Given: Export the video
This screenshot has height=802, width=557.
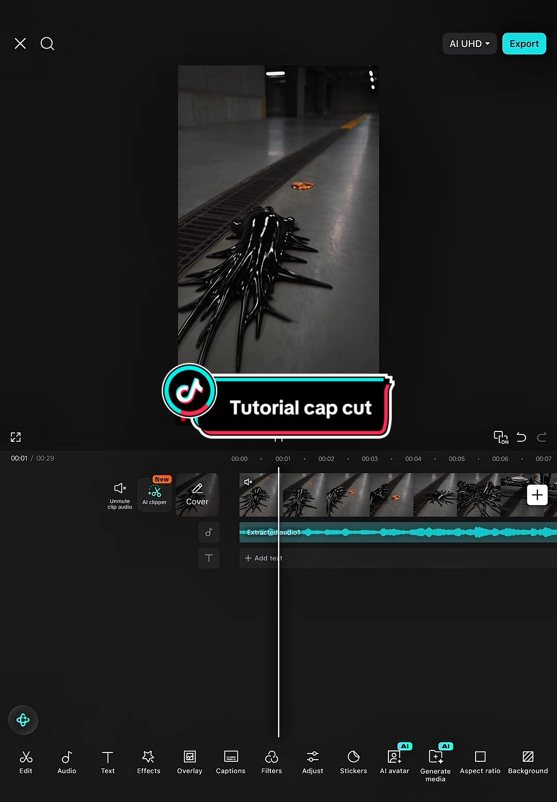Looking at the screenshot, I should [524, 44].
